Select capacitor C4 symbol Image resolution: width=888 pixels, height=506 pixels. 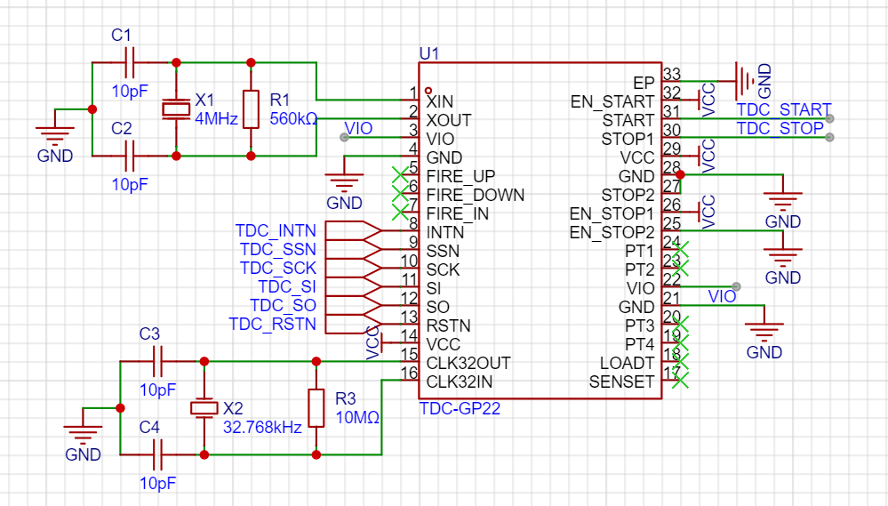point(158,454)
